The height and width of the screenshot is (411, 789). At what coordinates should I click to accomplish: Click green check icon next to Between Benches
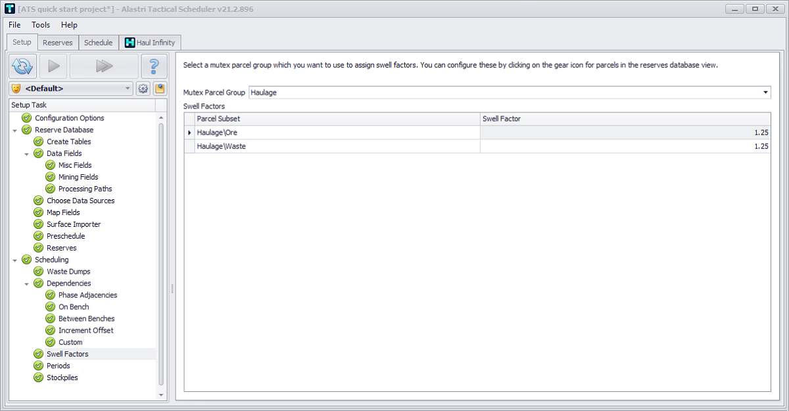point(51,319)
